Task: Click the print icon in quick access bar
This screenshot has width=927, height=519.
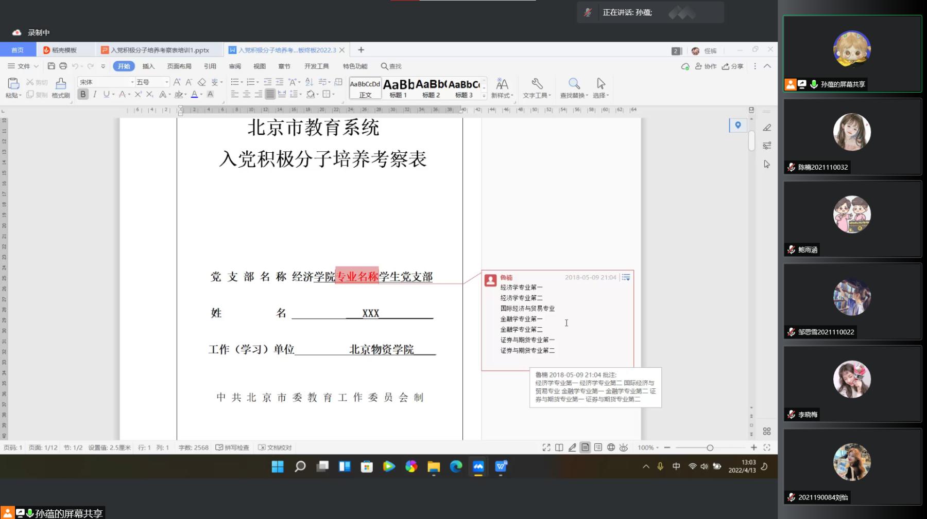Action: [x=63, y=66]
